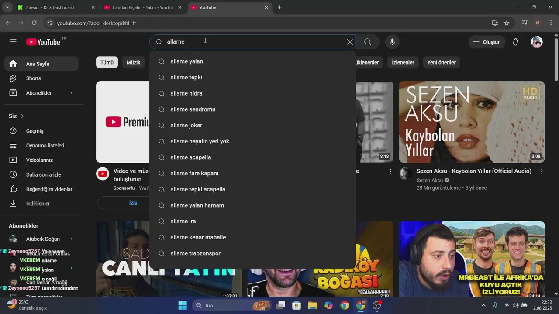559x314 pixels.
Task: Click the address bar URL
Action: click(97, 23)
